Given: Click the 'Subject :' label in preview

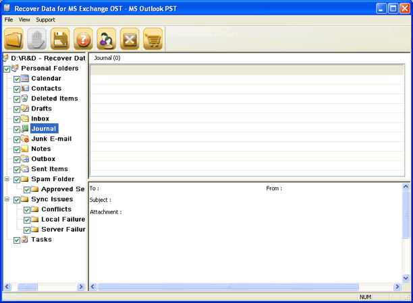Looking at the screenshot, I should click(100, 200).
